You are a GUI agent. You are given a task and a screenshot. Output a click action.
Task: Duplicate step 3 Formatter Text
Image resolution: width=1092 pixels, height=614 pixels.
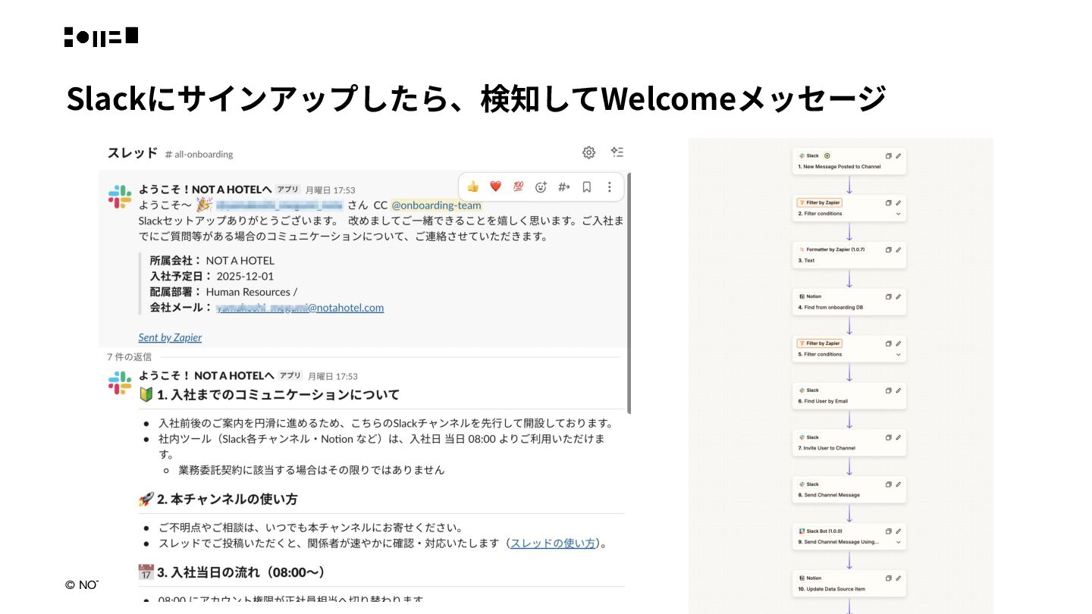coord(889,249)
